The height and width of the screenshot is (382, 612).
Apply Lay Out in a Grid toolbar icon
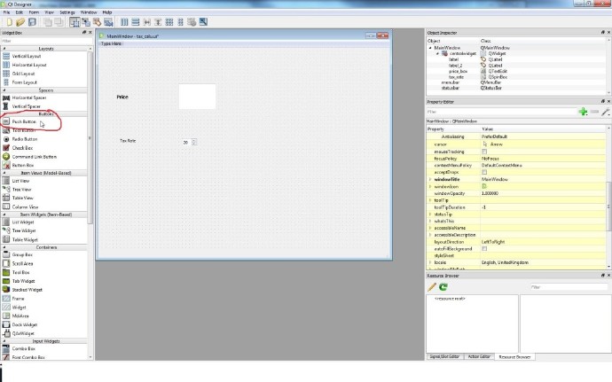pos(169,22)
